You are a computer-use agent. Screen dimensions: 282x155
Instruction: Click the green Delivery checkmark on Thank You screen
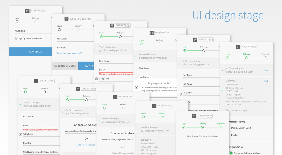(x=202, y=127)
